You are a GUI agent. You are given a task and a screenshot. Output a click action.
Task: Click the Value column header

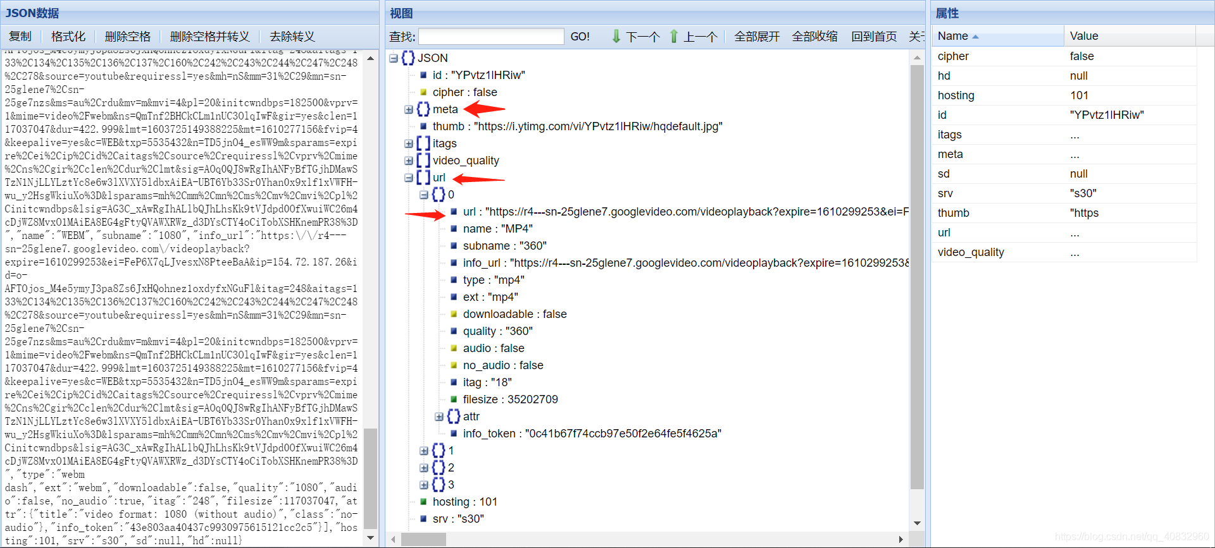(x=1130, y=36)
